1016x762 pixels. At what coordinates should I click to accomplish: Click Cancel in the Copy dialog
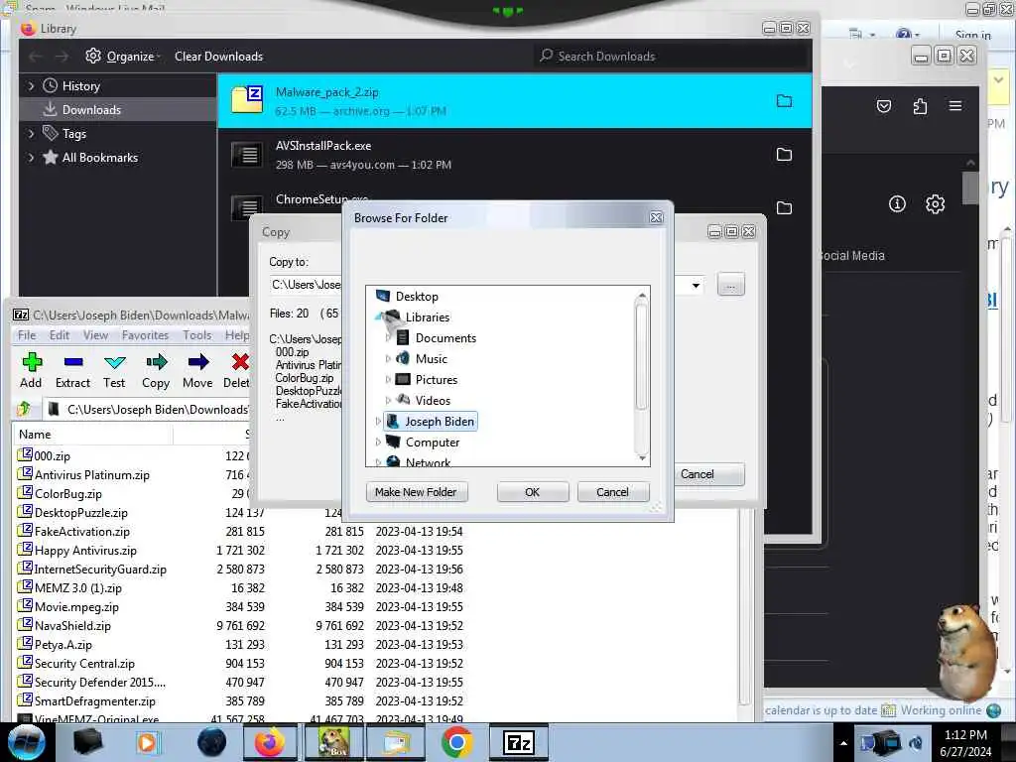point(708,474)
